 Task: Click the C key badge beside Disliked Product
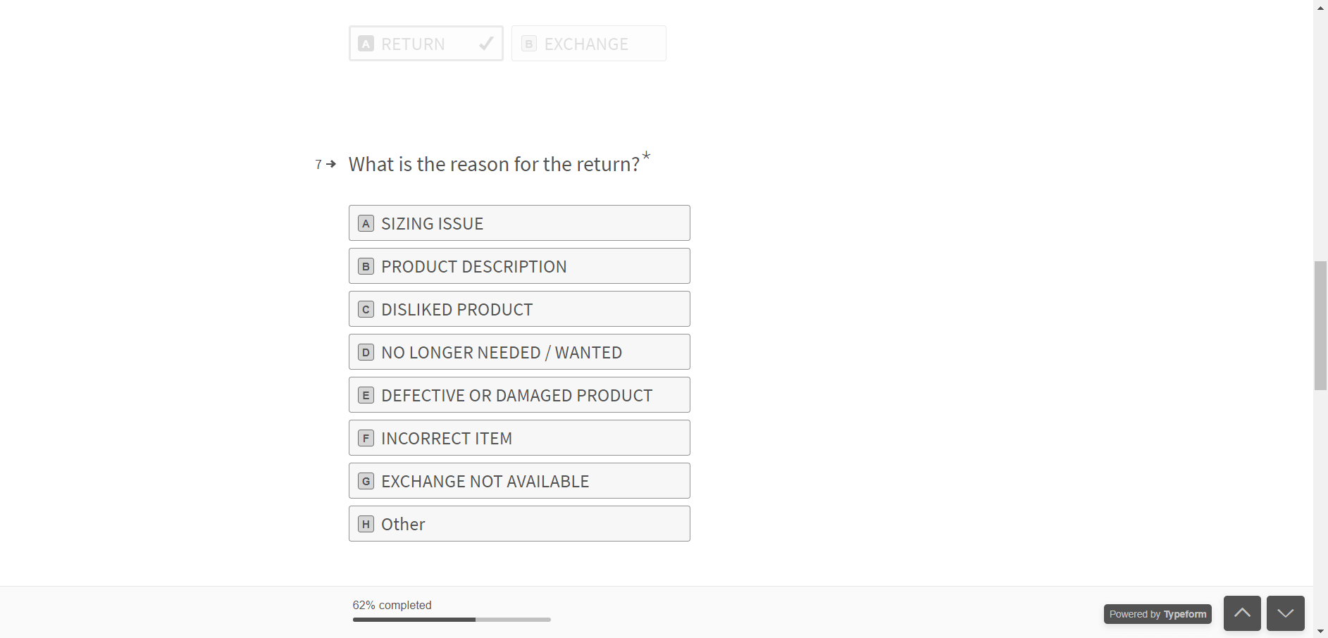click(366, 310)
